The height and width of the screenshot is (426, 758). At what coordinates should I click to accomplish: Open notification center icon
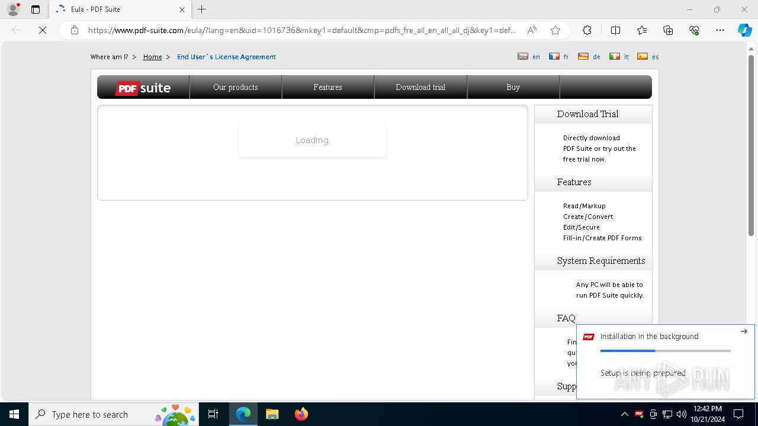(x=738, y=414)
